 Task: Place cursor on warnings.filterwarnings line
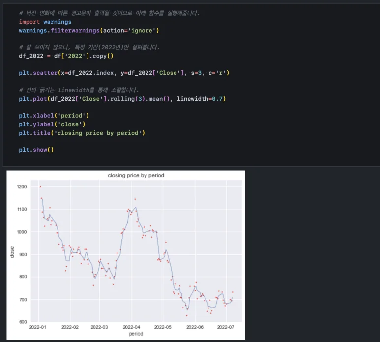(89, 31)
